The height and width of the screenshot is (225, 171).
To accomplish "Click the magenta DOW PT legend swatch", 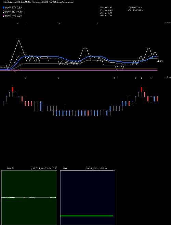I will point(3,16).
